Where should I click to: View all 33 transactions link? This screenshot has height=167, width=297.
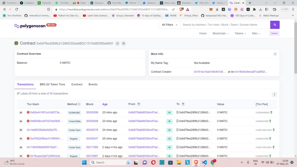click(x=51, y=94)
